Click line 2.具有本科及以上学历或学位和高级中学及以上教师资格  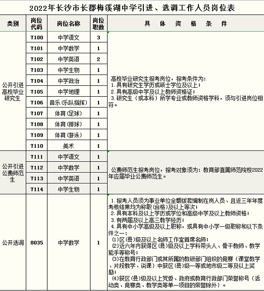coord(180,214)
